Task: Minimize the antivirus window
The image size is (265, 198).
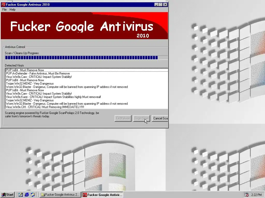Action: point(156,5)
